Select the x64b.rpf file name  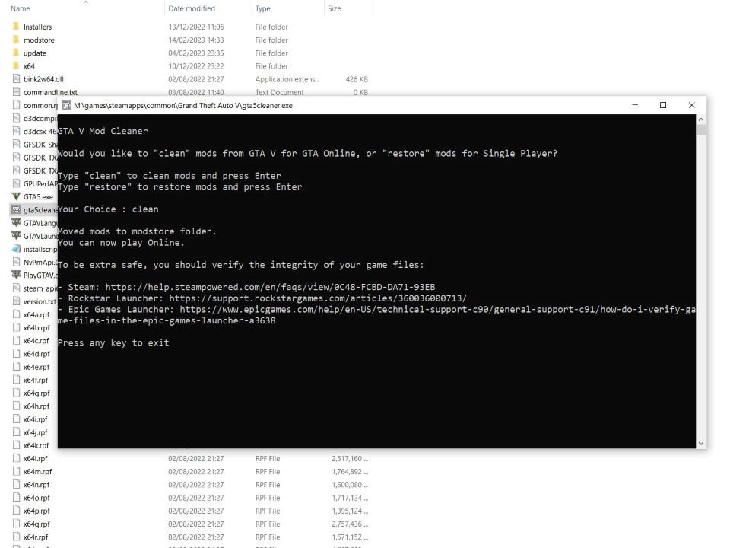pos(36,327)
